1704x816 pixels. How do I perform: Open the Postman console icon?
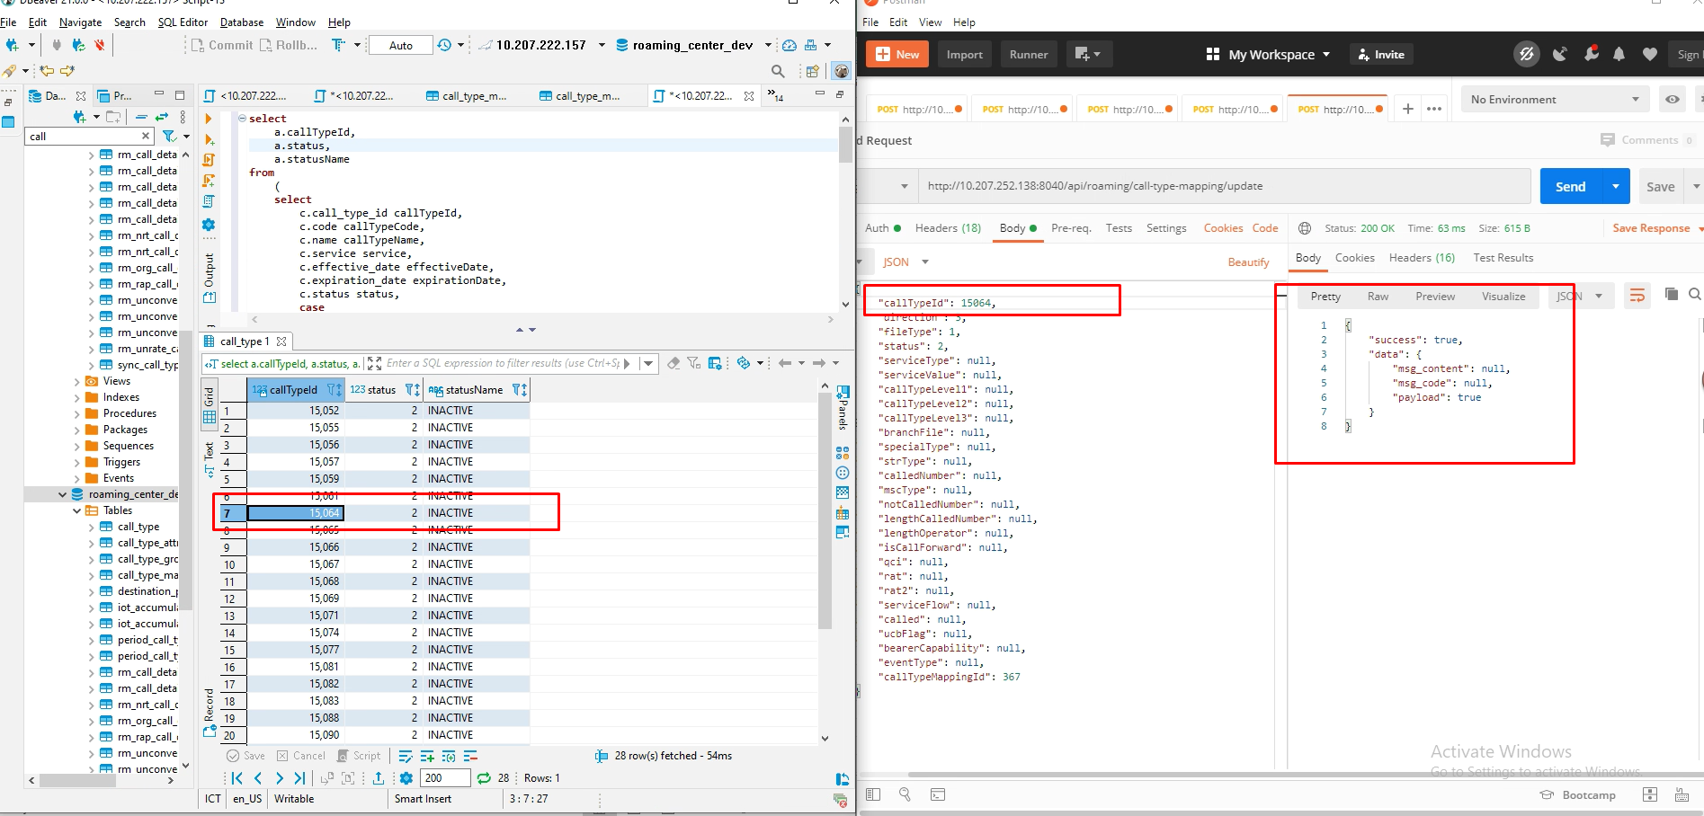937,794
